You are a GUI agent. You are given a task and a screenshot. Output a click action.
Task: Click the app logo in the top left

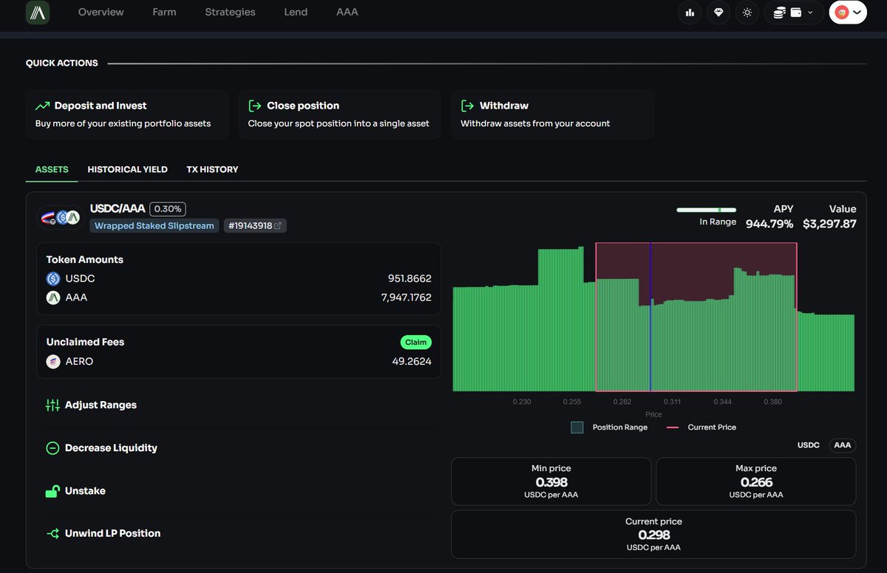tap(38, 12)
